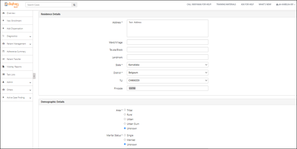Click the Others briefcase icon

coord(3,90)
